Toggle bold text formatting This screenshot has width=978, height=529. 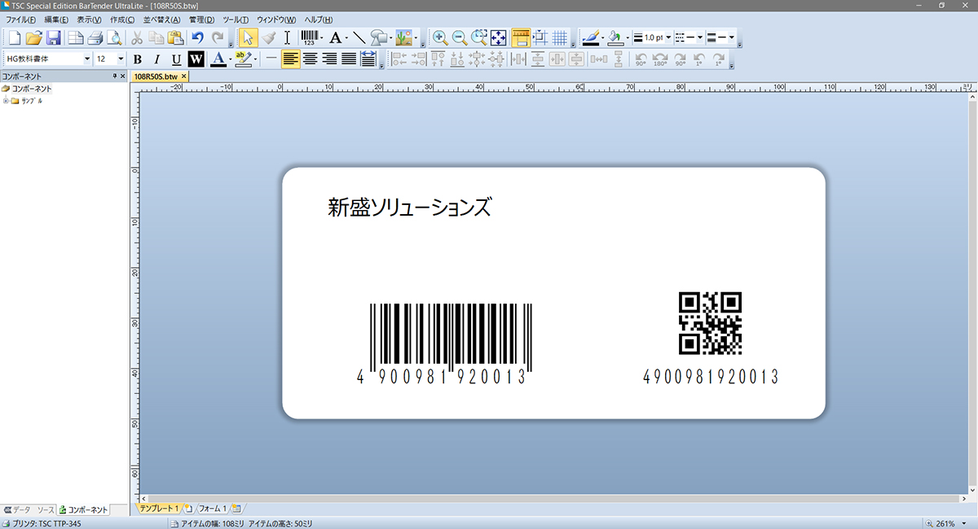[x=137, y=59]
